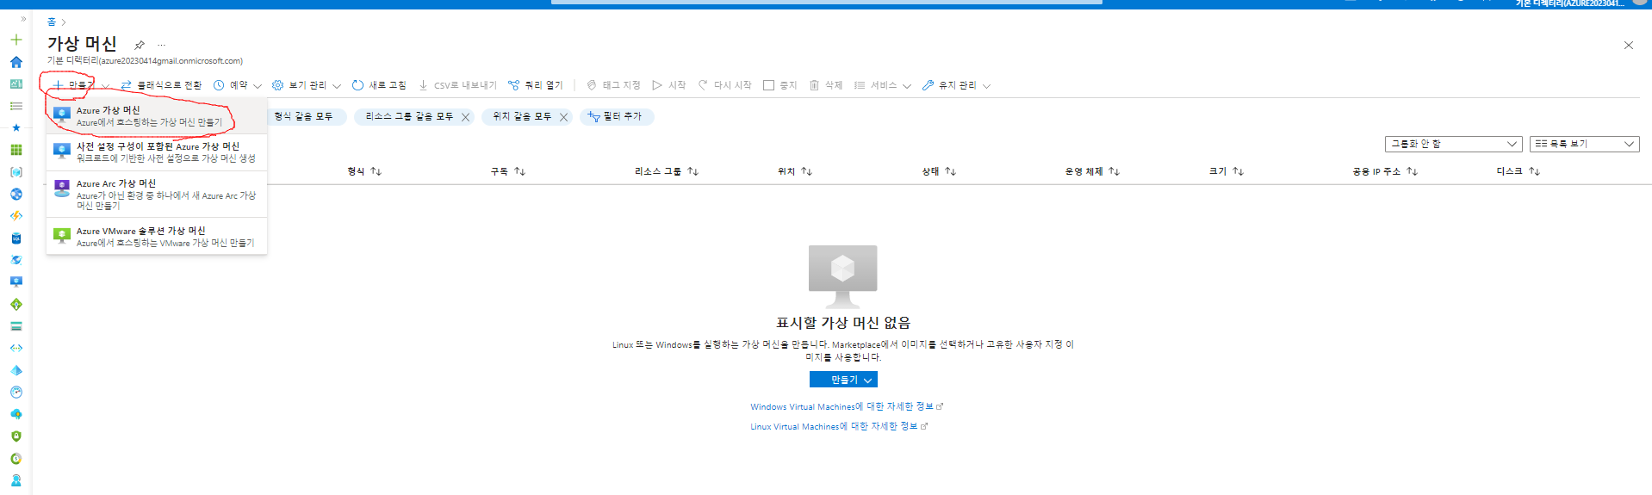
Task: Open the more options ellipsis beside title
Action: coord(161,45)
